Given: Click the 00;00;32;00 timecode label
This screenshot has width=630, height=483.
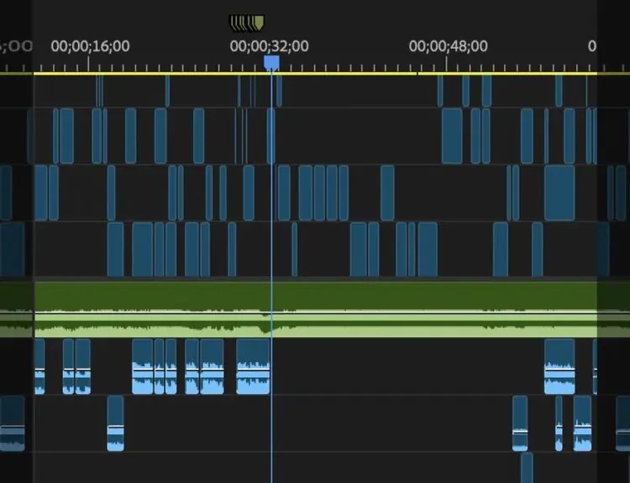Looking at the screenshot, I should [269, 46].
